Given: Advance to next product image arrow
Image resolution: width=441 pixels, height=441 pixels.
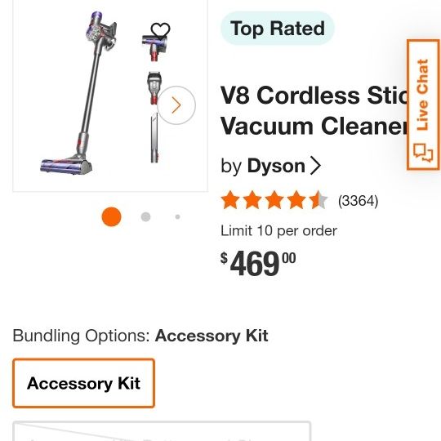Looking at the screenshot, I should [x=176, y=105].
